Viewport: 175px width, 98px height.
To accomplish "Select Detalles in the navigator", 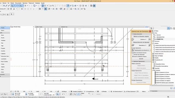I will coord(156,58).
